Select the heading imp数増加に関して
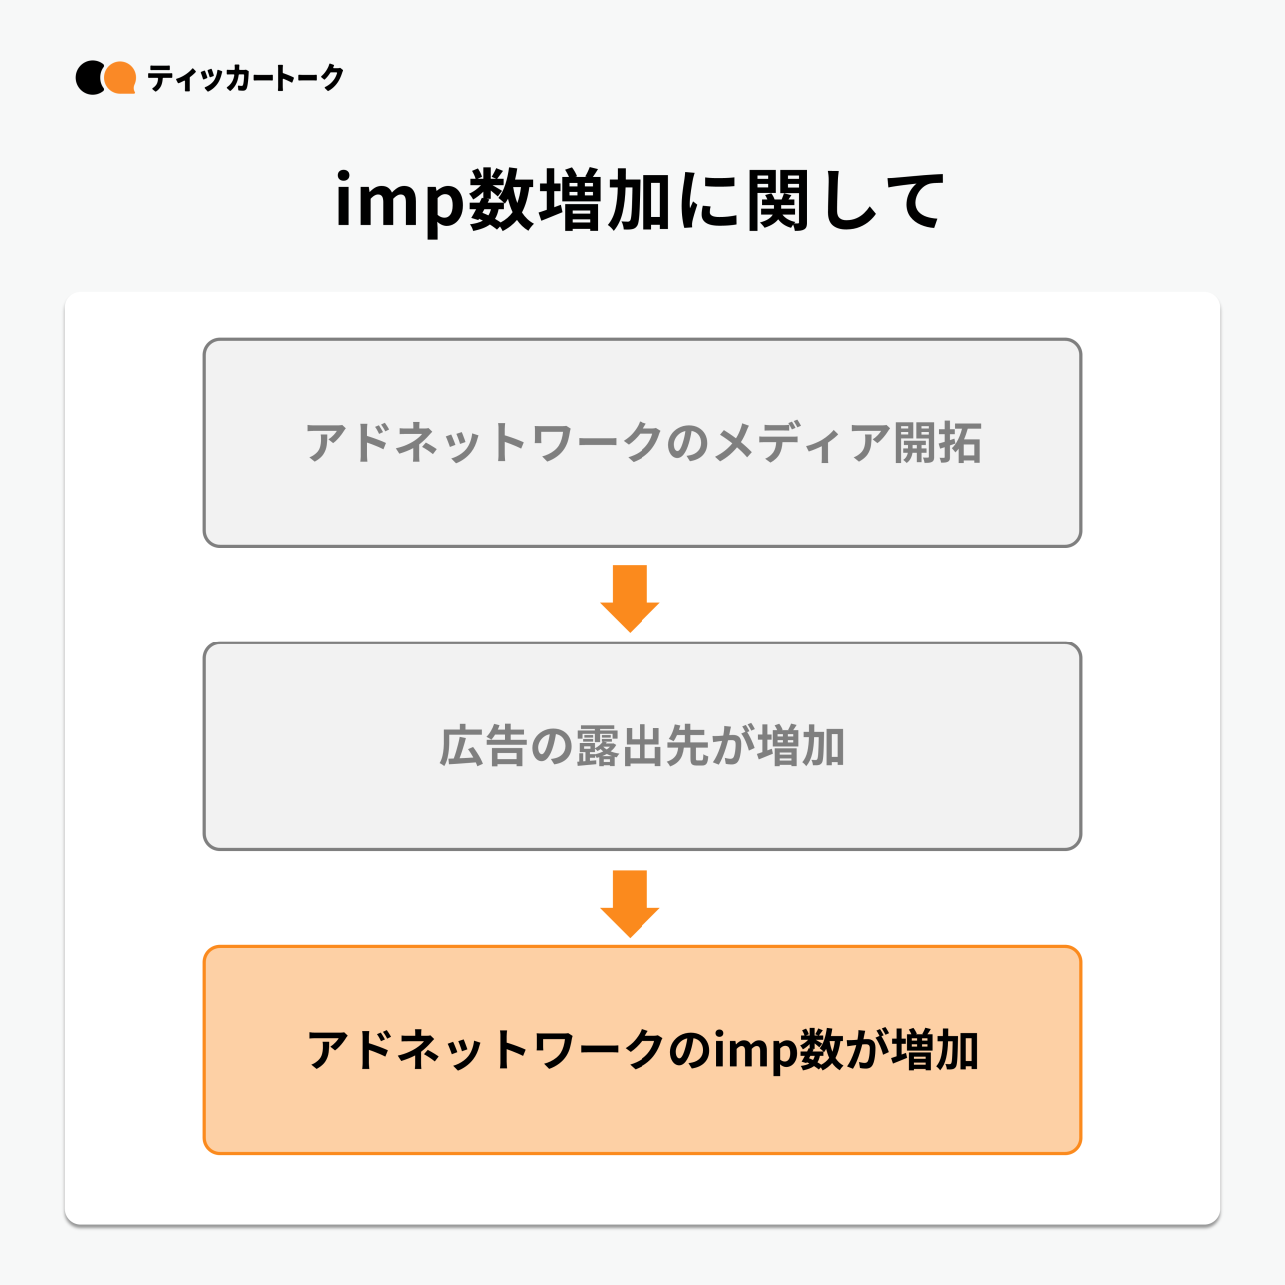 [640, 201]
